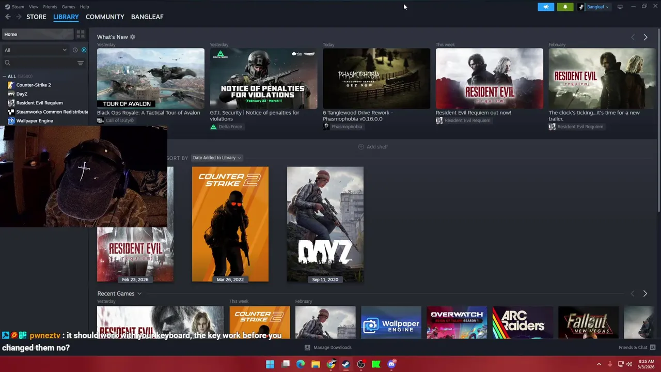Open Windows Start button
The image size is (661, 372).
pyautogui.click(x=270, y=364)
